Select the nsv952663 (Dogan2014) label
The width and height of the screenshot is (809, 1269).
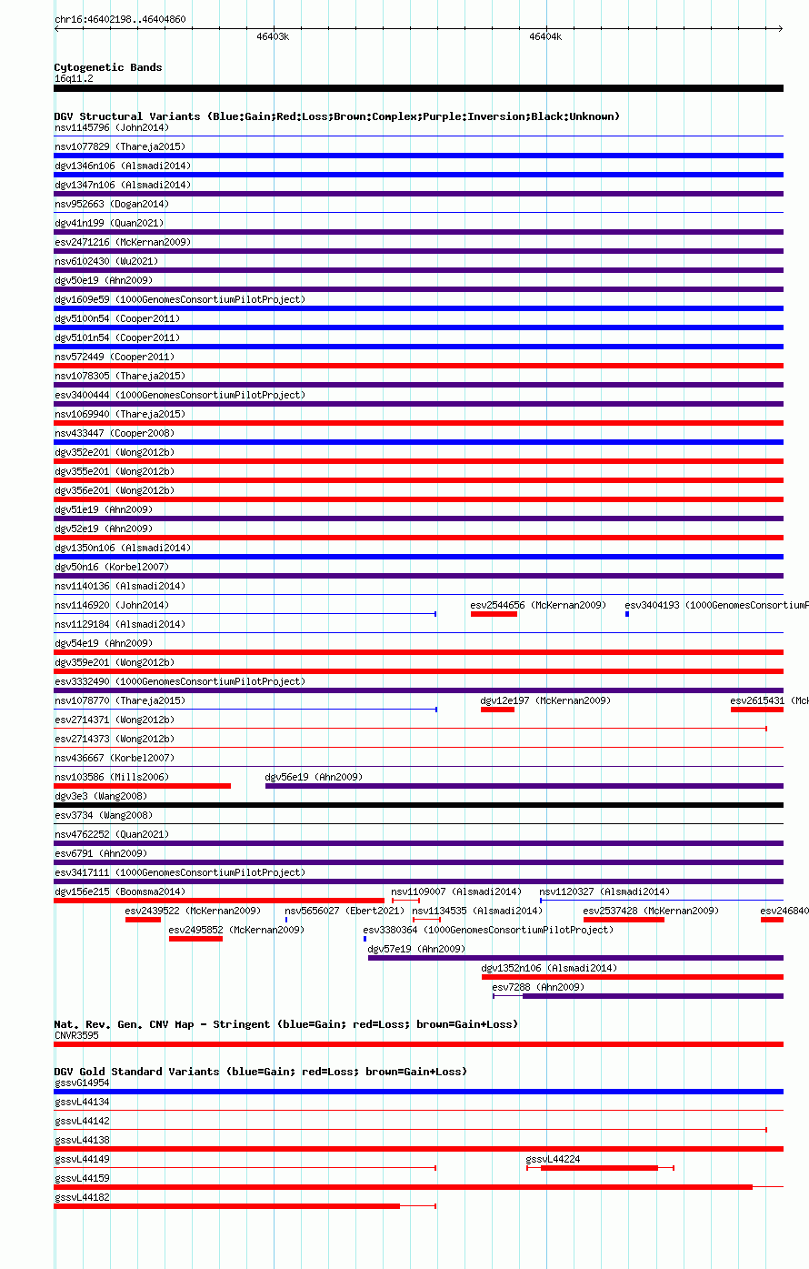tap(111, 204)
